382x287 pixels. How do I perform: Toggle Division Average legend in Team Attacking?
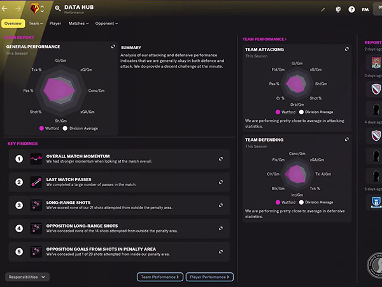(x=316, y=112)
